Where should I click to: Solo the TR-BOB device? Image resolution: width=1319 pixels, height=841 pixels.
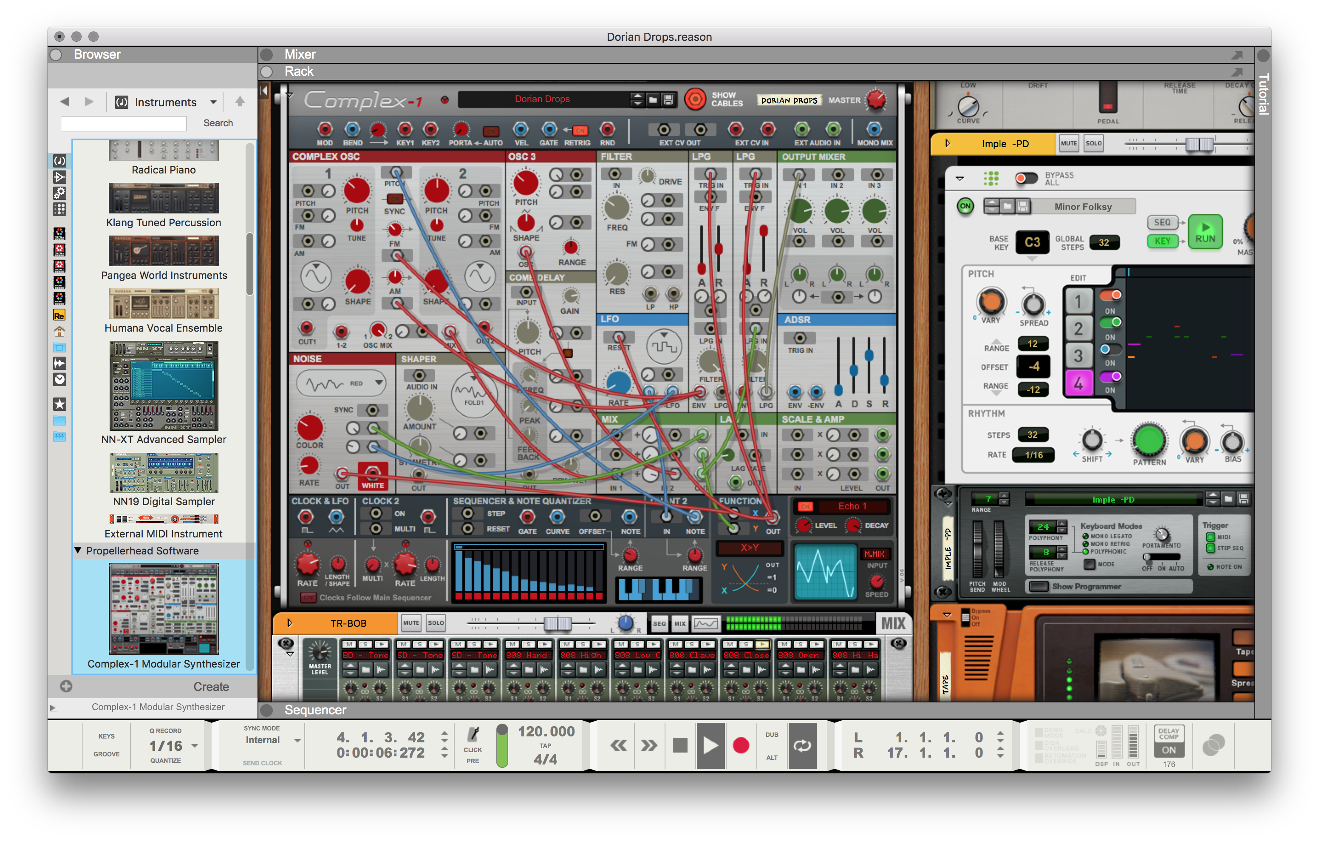tap(436, 623)
